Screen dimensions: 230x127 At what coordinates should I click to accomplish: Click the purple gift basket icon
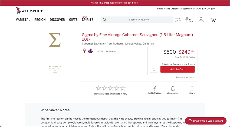(x=90, y=51)
